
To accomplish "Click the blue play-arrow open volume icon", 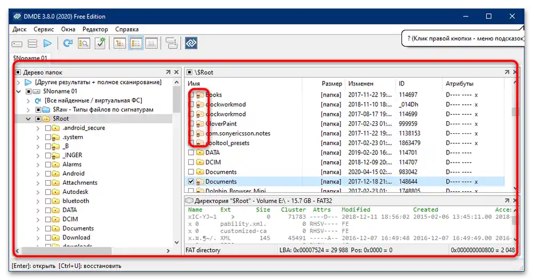I will point(47,44).
